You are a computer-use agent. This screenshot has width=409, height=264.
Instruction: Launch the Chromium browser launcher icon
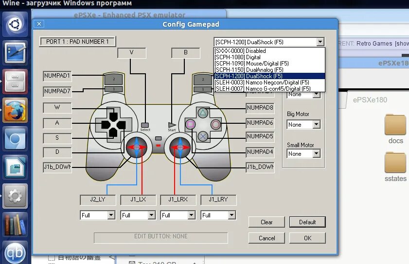click(15, 139)
